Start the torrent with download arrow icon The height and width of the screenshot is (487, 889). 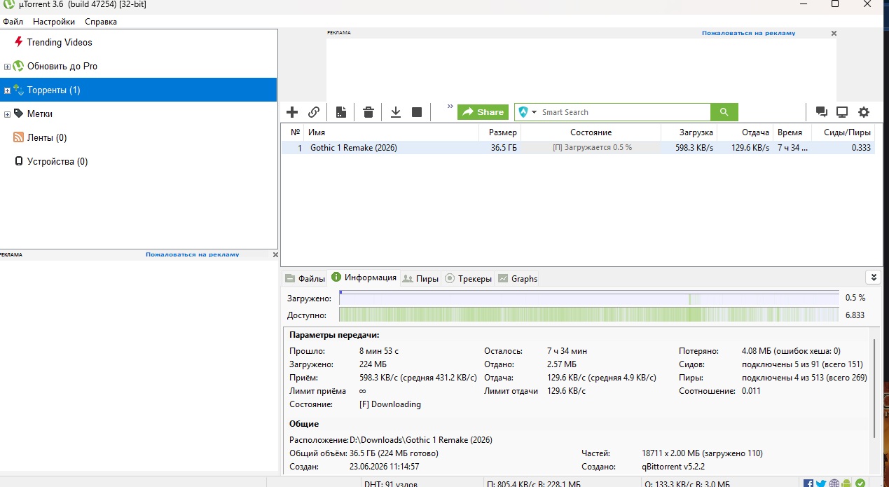(396, 112)
